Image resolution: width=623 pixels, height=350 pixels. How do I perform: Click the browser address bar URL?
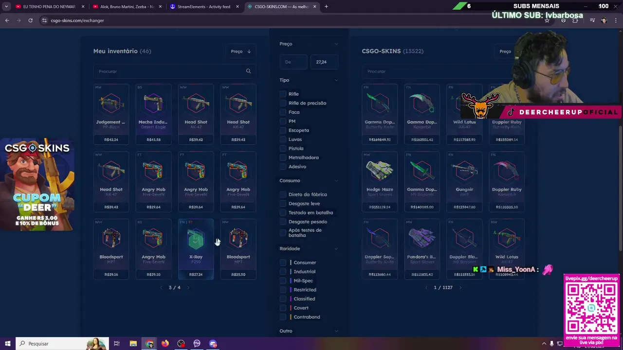tap(77, 20)
